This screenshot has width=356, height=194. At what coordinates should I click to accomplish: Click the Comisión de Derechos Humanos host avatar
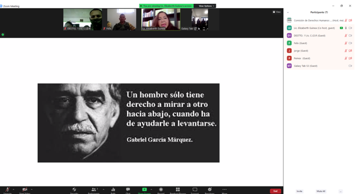pos(289,20)
